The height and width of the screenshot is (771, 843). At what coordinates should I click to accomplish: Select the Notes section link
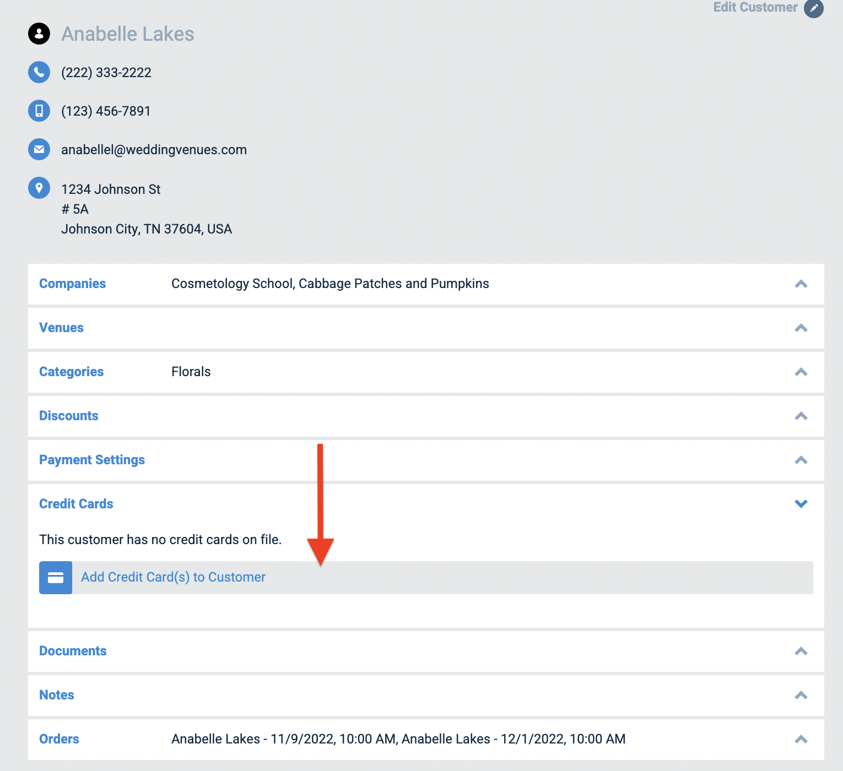point(56,696)
